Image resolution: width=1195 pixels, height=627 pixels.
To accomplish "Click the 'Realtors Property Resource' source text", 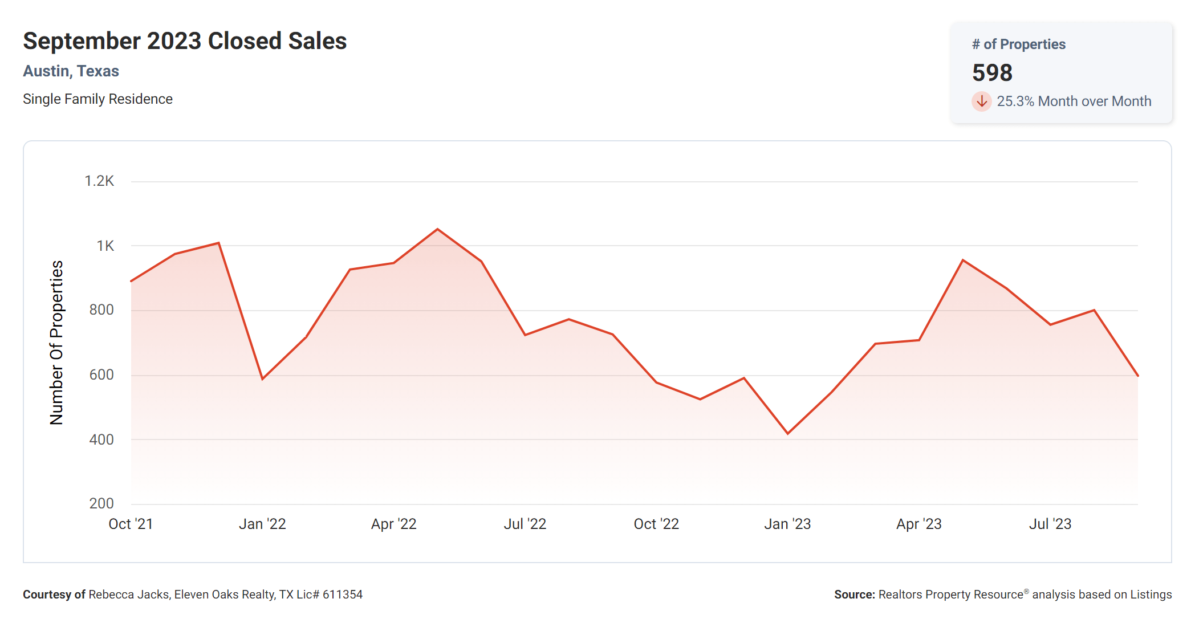I will tap(950, 595).
